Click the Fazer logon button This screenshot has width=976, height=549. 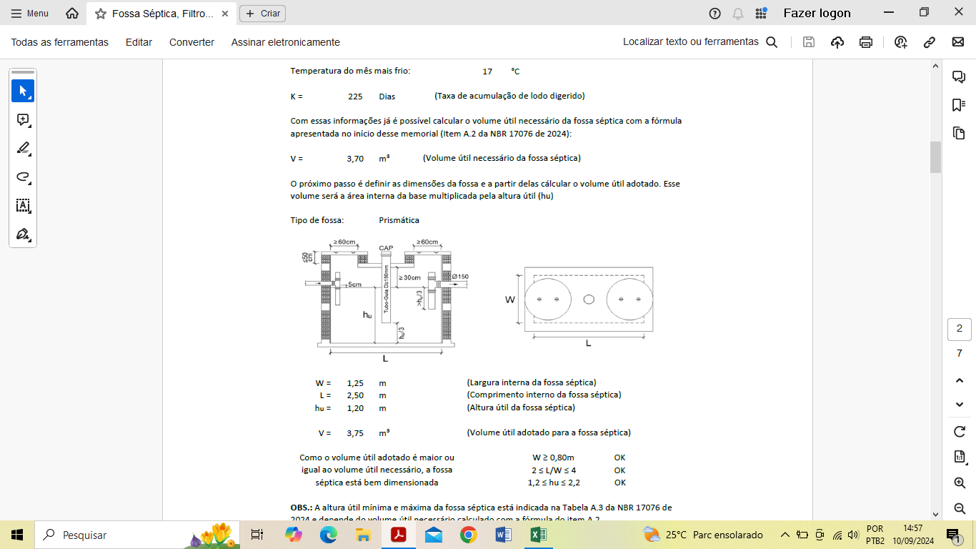817,13
